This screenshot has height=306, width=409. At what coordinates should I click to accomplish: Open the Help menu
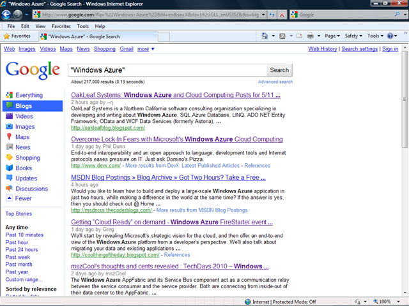coord(100,26)
